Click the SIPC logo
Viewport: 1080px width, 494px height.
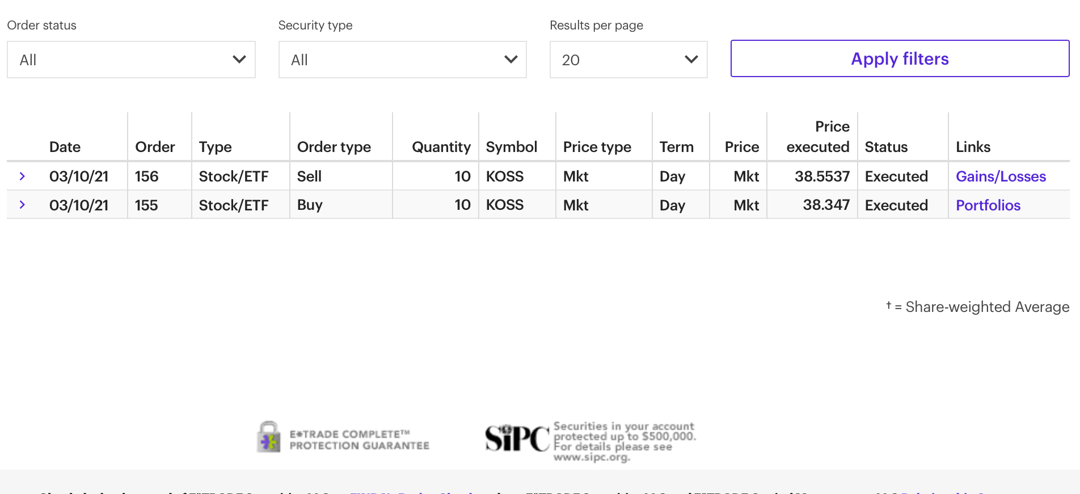click(x=517, y=438)
